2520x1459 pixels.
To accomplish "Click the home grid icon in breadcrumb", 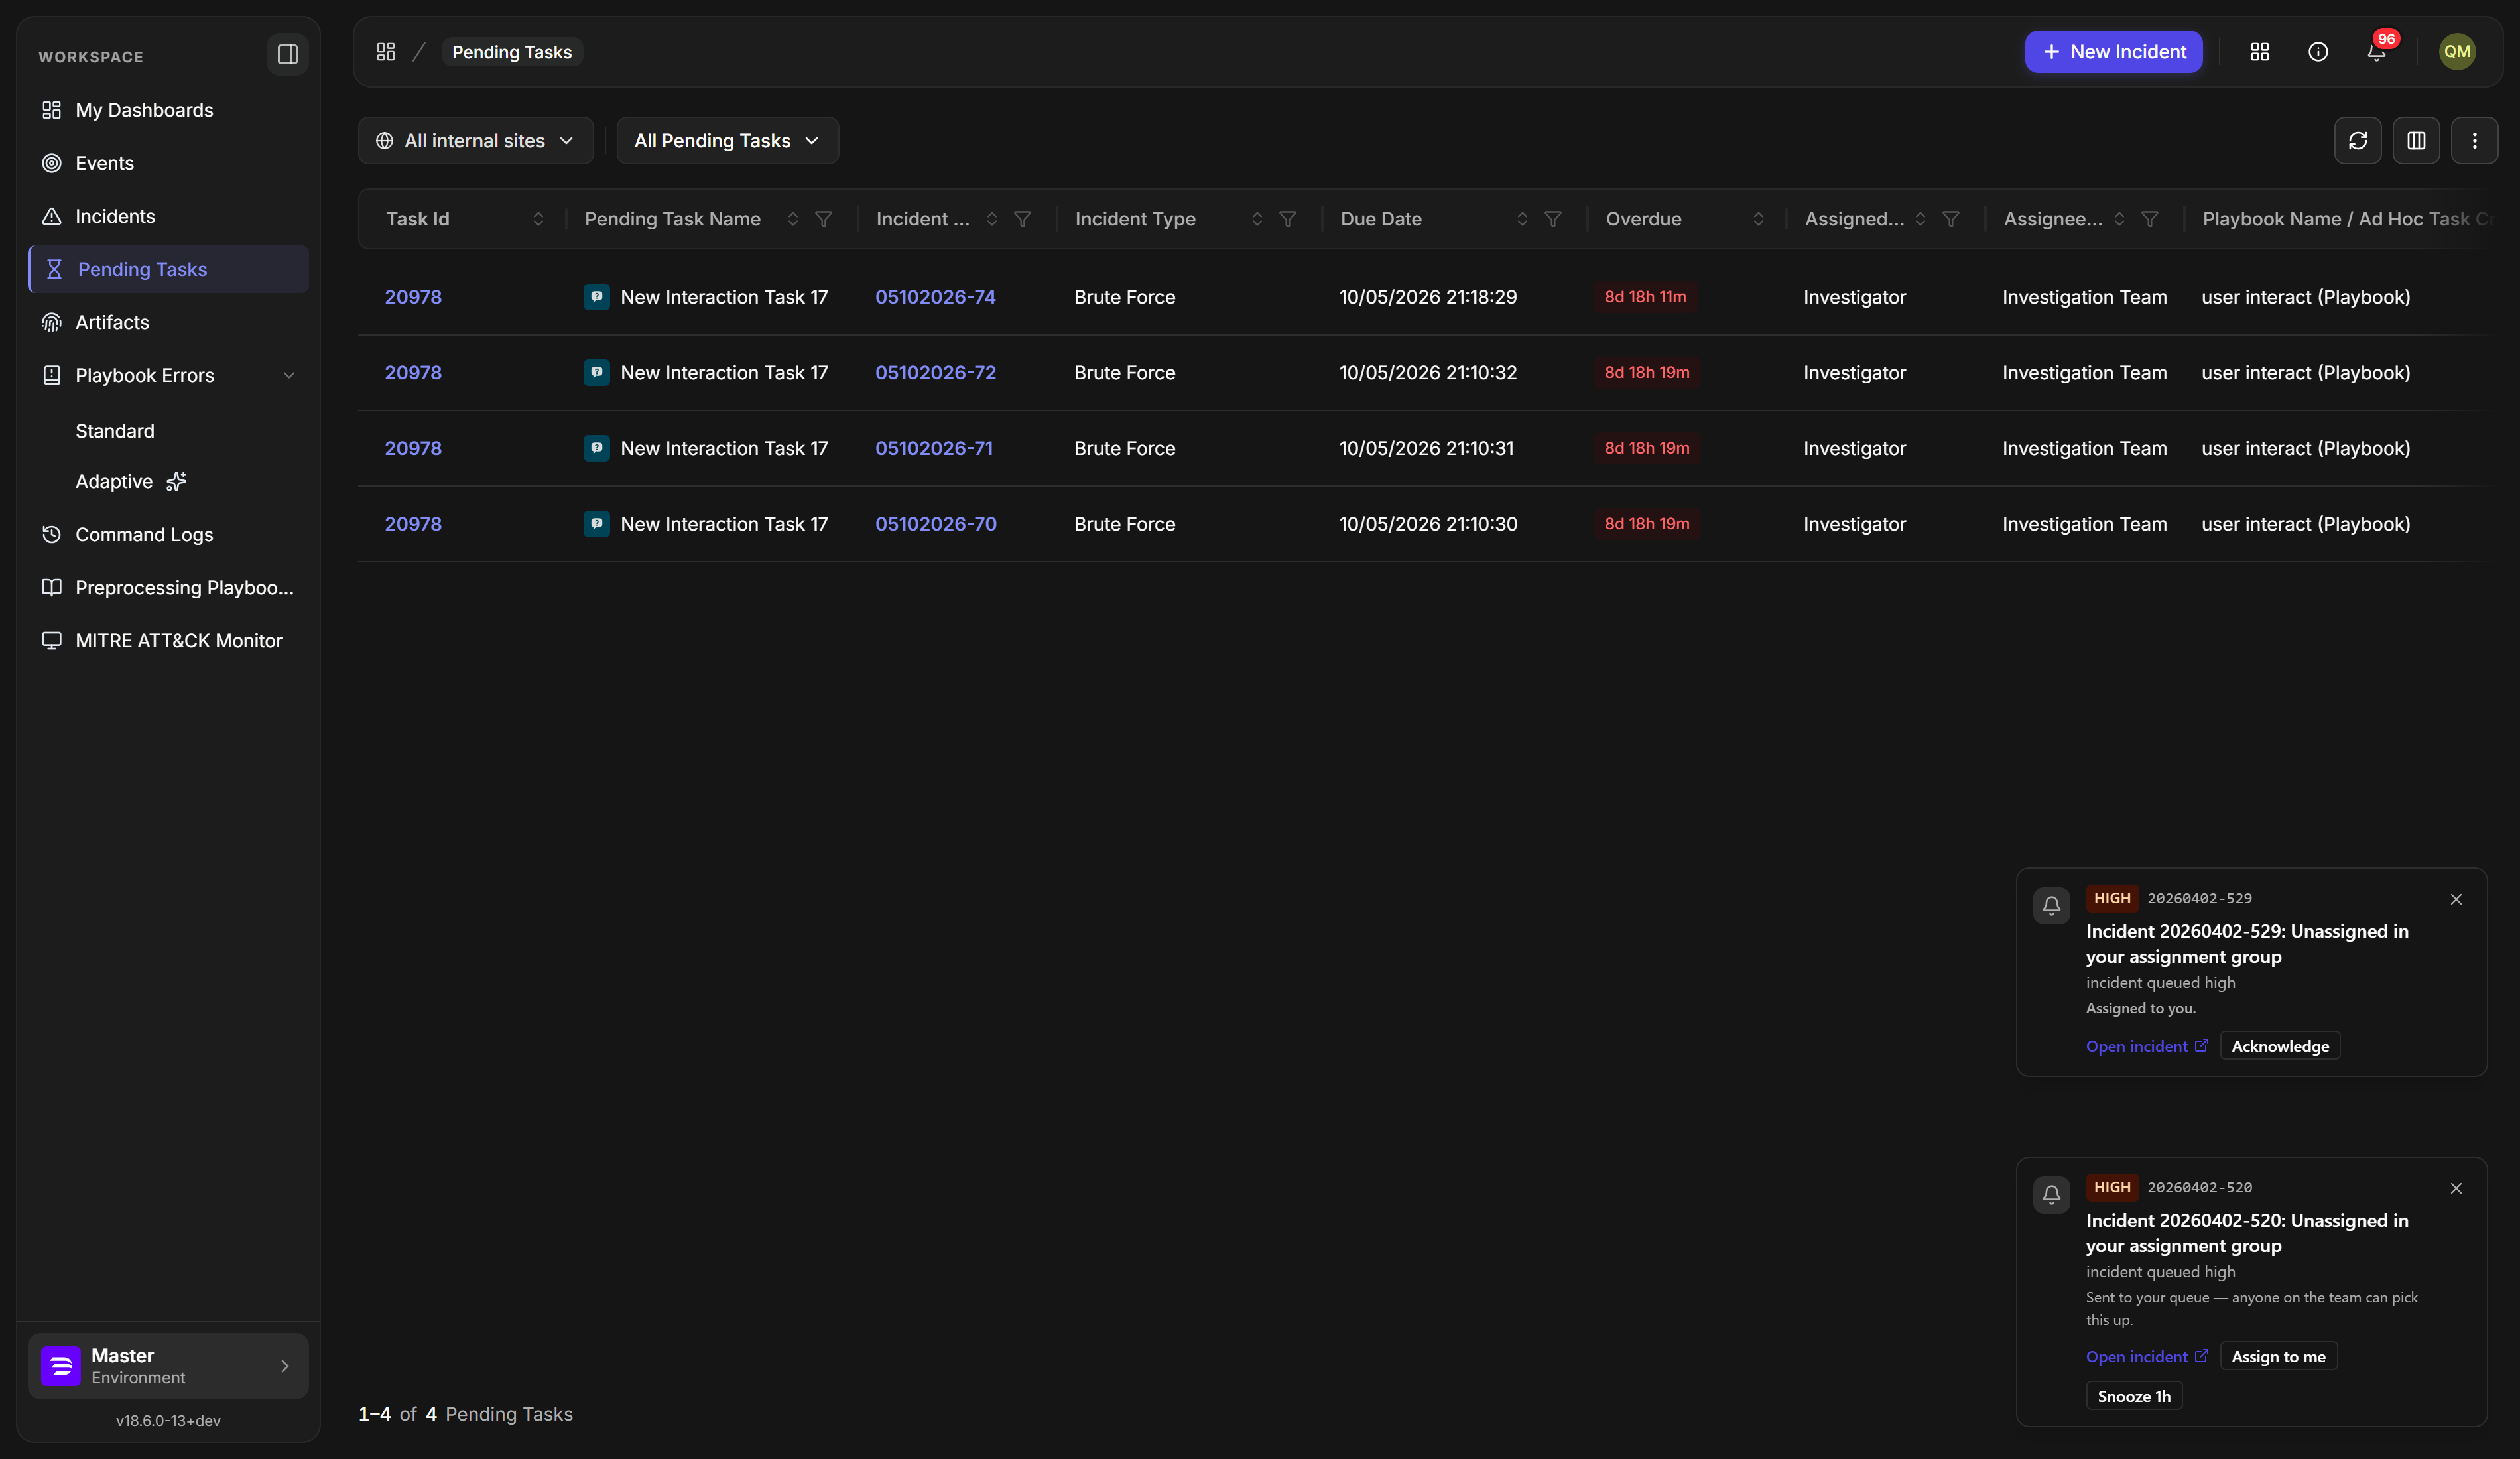I will coord(386,52).
